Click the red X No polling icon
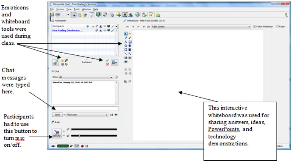Viewport: 293px width, 161px height. (x=107, y=64)
